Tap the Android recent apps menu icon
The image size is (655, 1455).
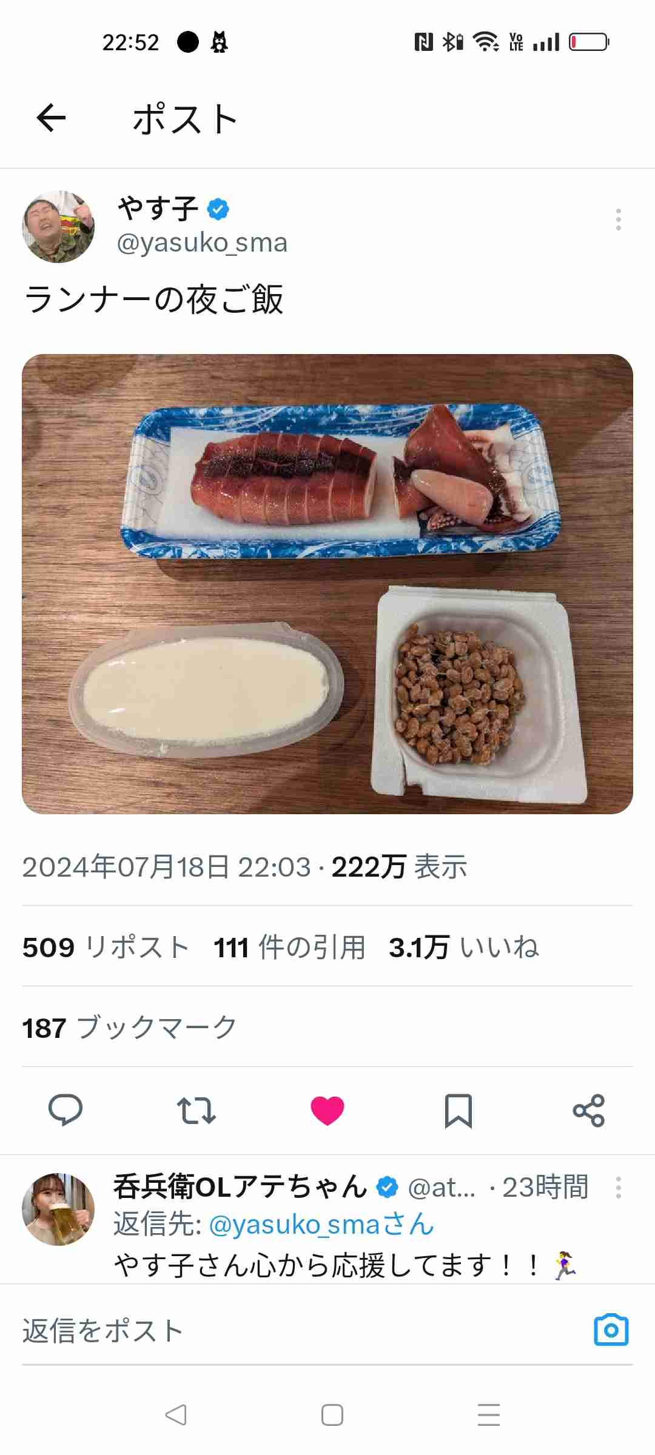pyautogui.click(x=489, y=1415)
